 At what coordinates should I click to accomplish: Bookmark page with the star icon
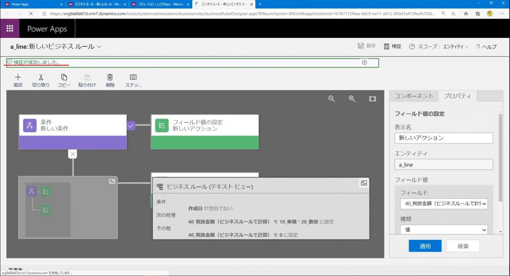point(453,13)
